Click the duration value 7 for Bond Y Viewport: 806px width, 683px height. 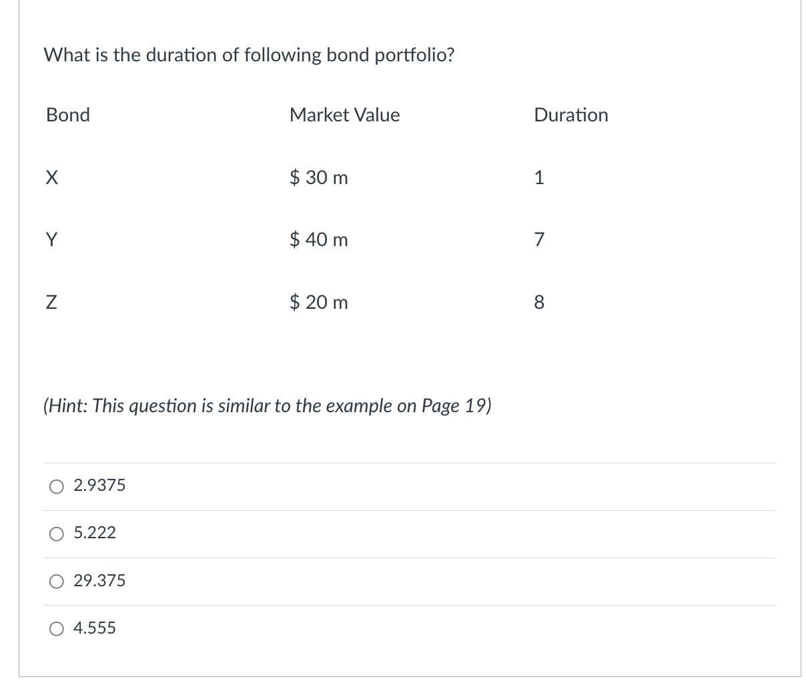tap(538, 239)
